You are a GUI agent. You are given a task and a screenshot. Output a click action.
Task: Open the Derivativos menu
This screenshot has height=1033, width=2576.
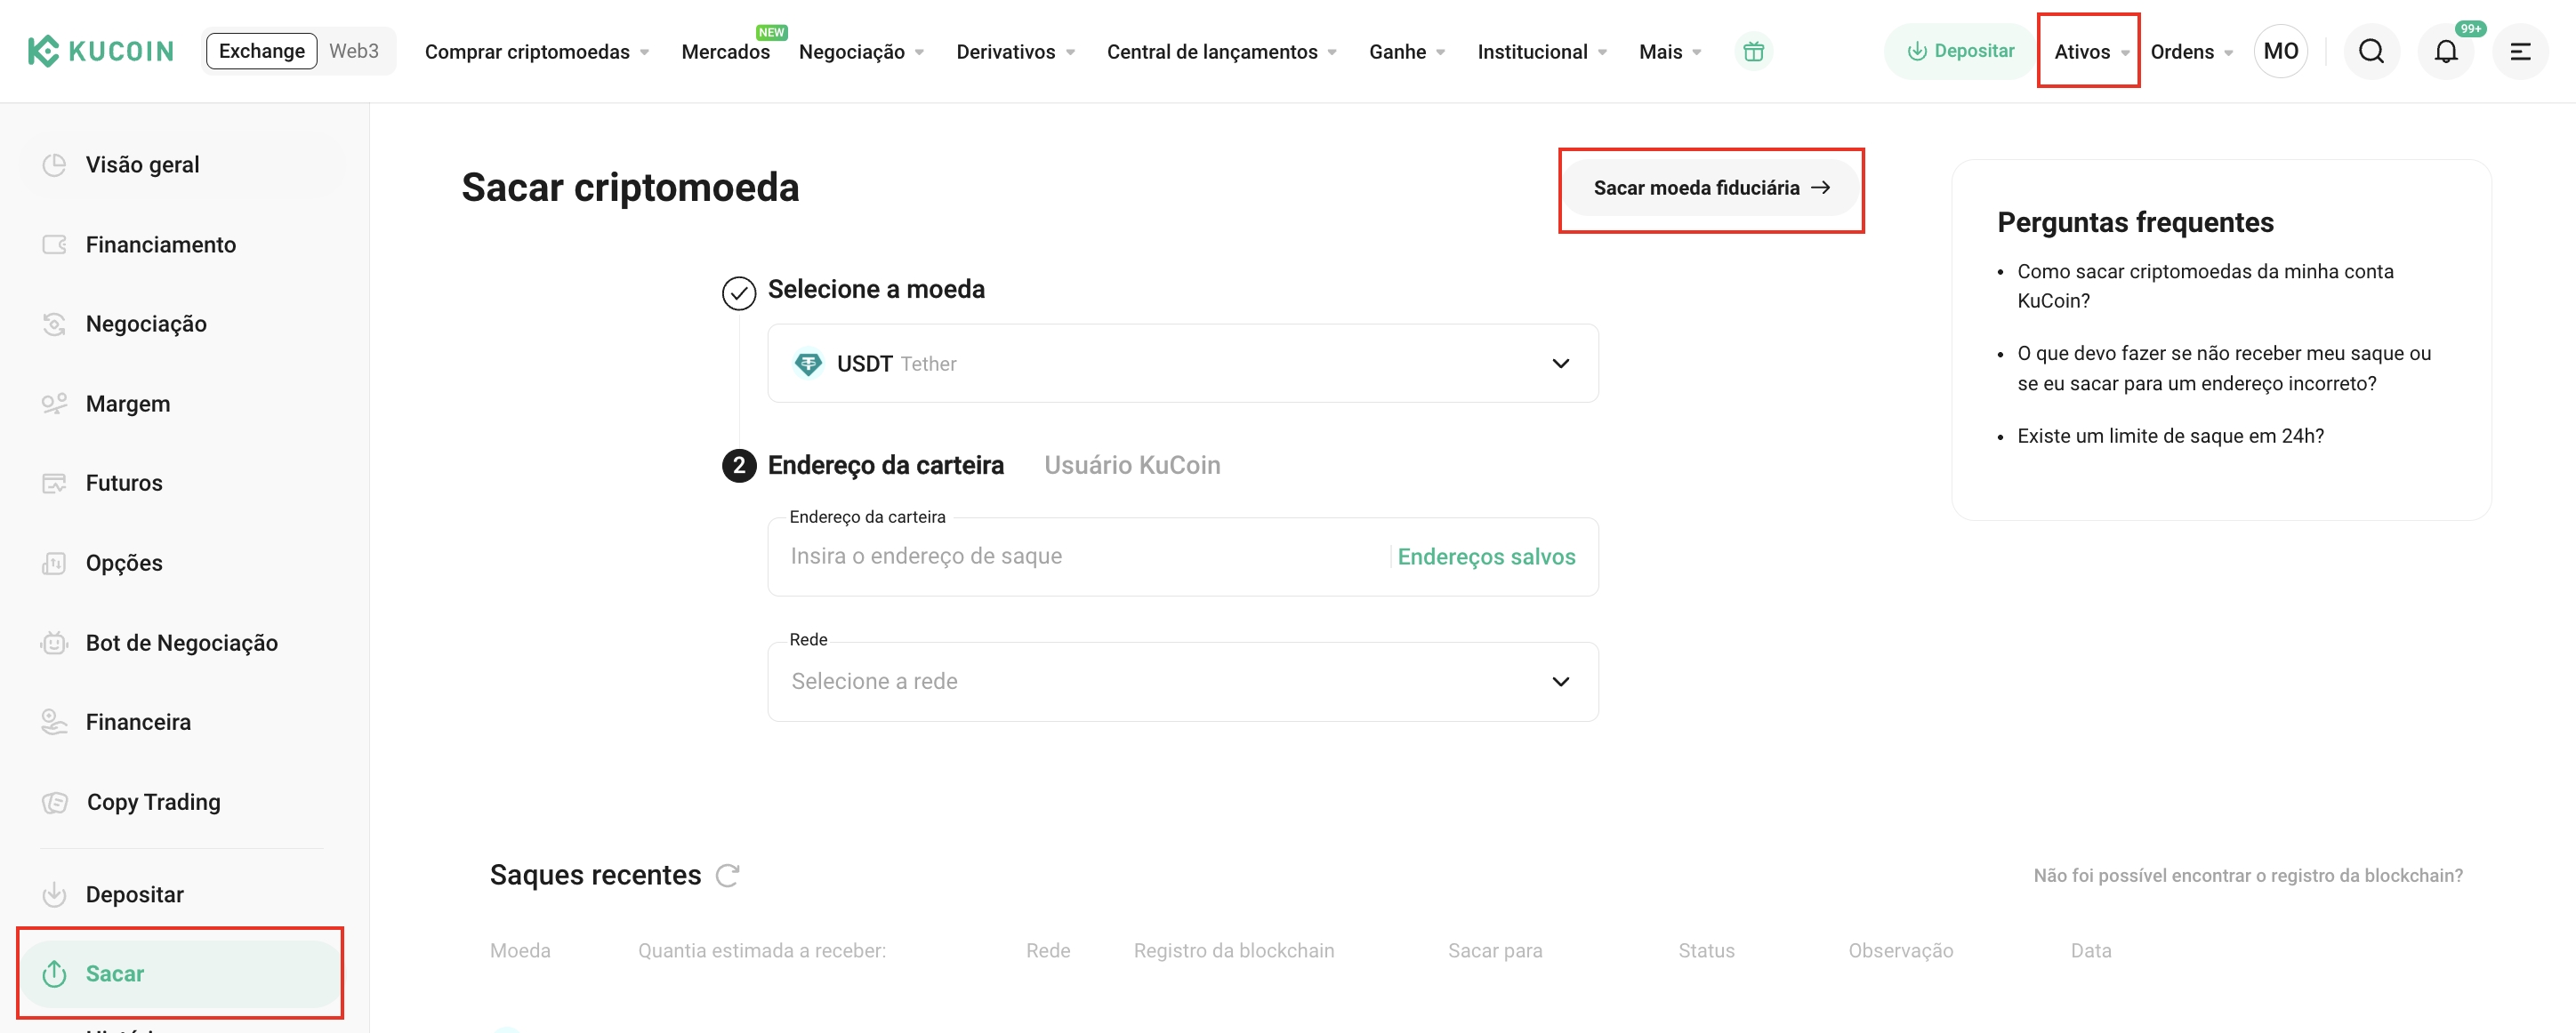point(1015,52)
